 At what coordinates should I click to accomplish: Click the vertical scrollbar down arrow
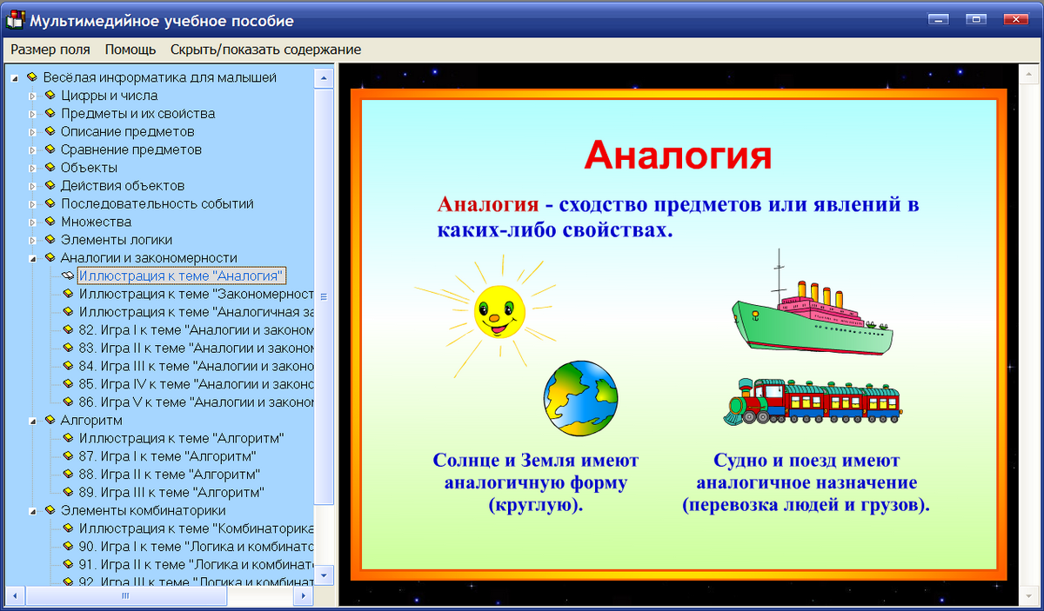[323, 575]
